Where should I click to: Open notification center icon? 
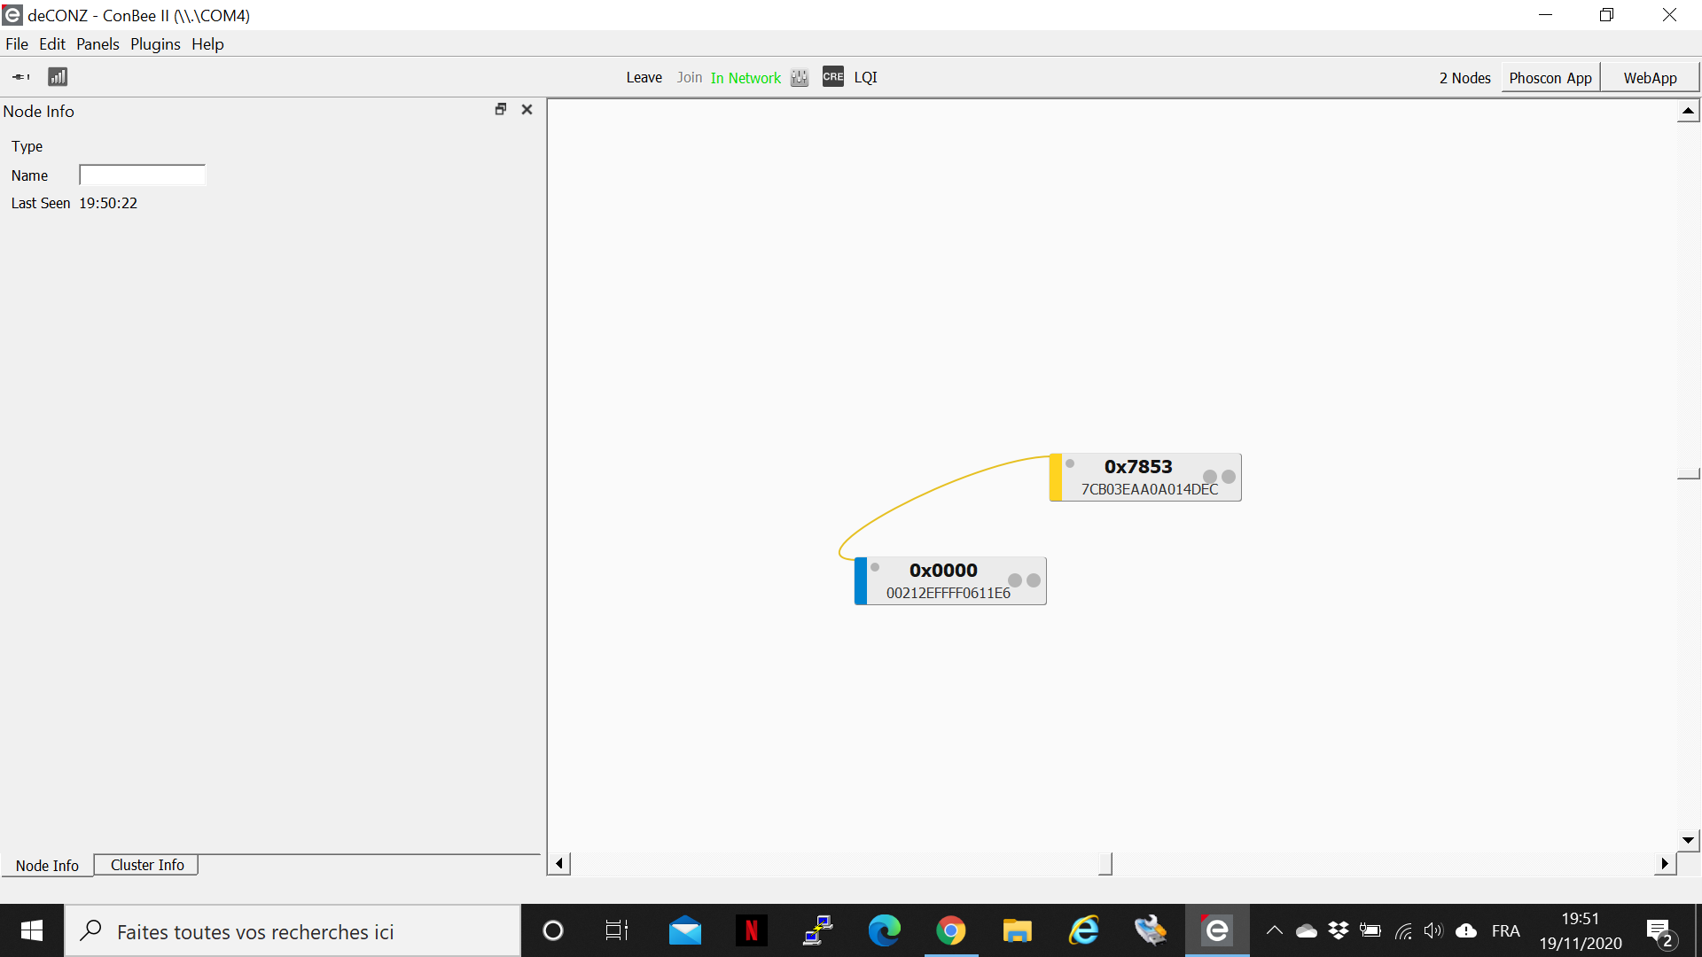(1661, 932)
